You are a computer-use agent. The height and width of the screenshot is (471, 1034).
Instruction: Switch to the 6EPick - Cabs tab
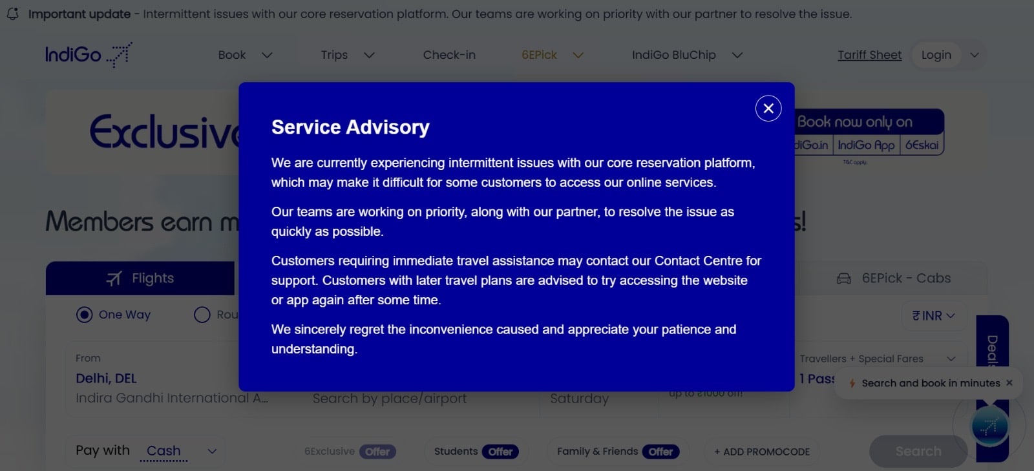tap(893, 278)
